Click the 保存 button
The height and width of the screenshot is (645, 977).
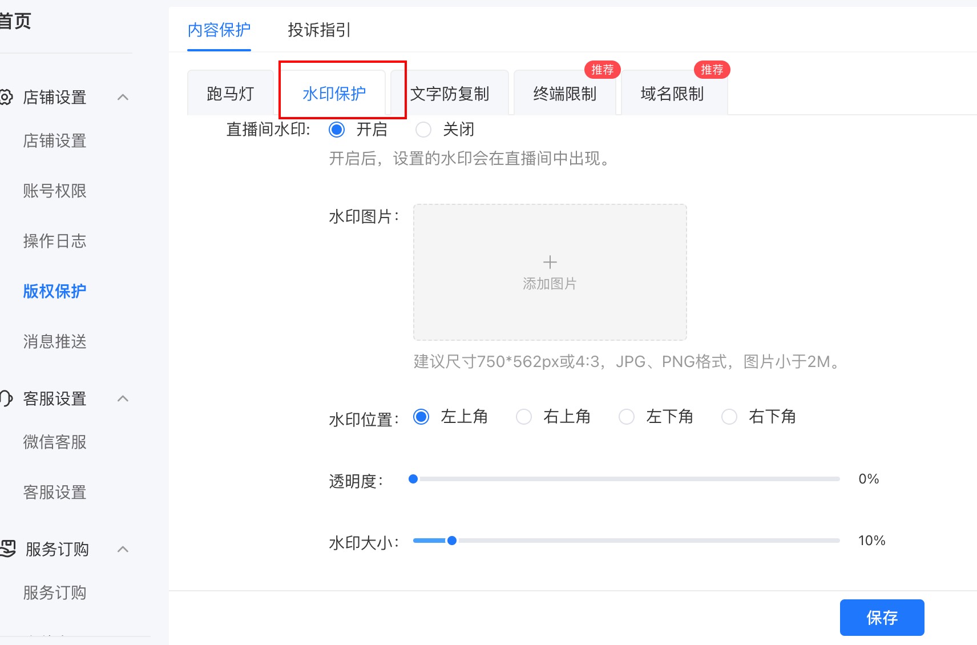(x=882, y=617)
